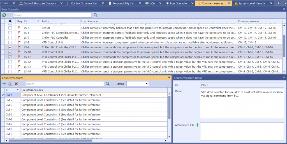Click the magnifier beside Loss Scenario search
The width and height of the screenshot is (287, 144).
[96, 15]
